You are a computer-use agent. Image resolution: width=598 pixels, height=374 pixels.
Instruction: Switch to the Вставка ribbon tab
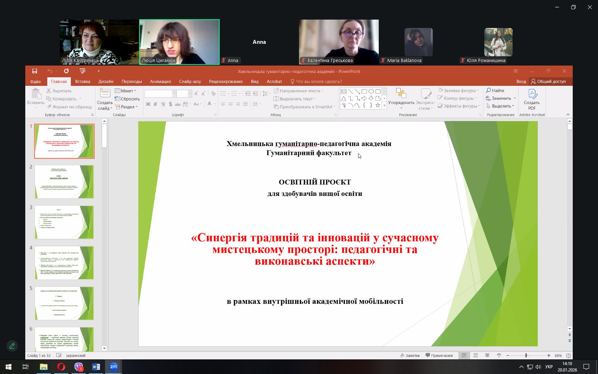click(83, 82)
